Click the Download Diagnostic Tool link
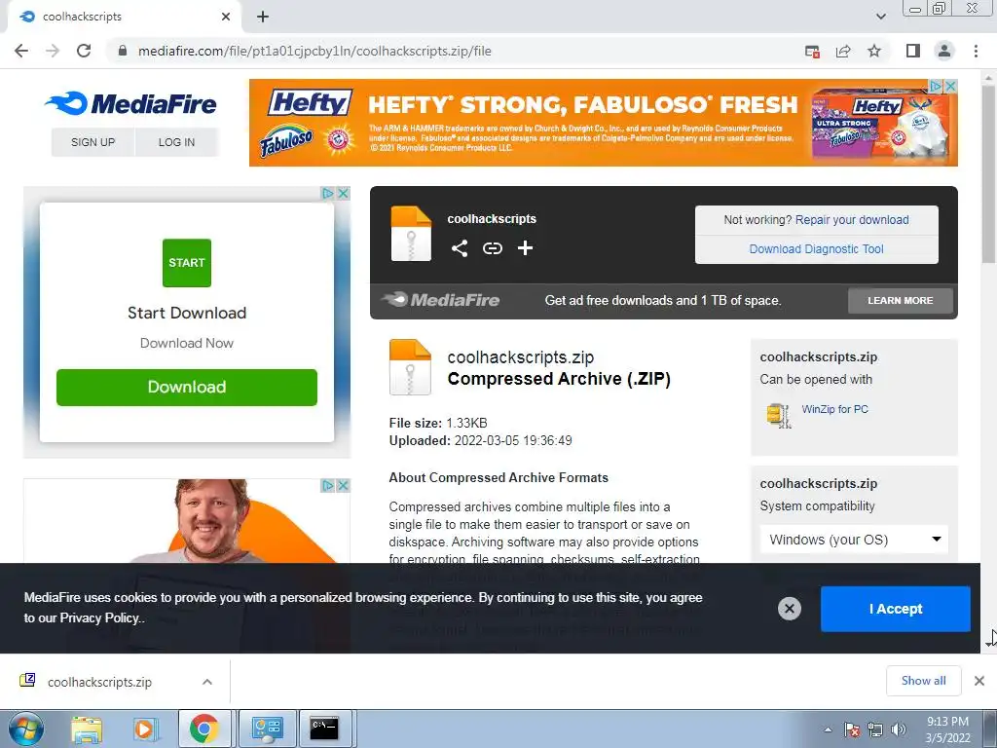 (817, 249)
